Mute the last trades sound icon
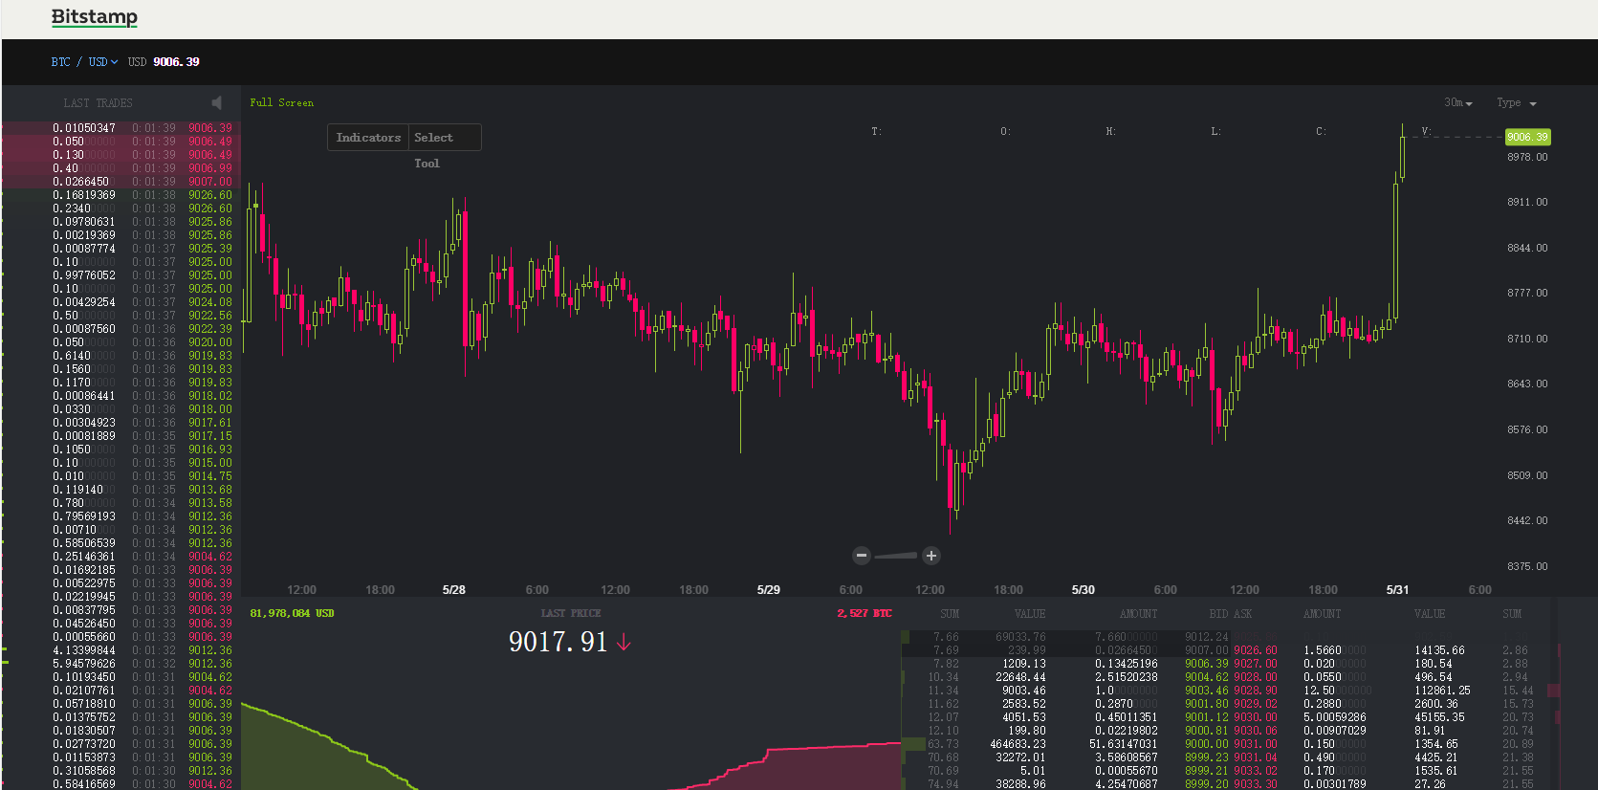This screenshot has height=790, width=1598. [x=217, y=102]
